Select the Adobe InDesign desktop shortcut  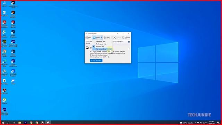[13, 24]
